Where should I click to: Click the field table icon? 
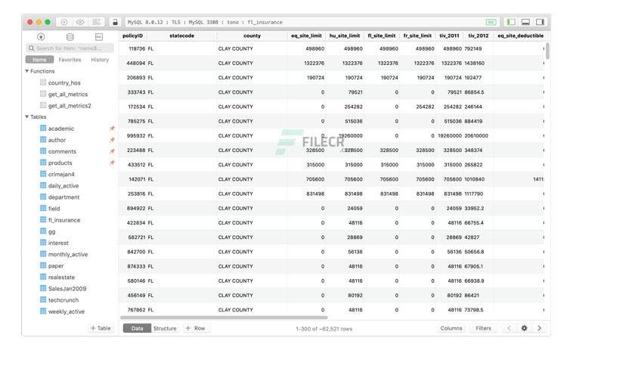tap(43, 209)
